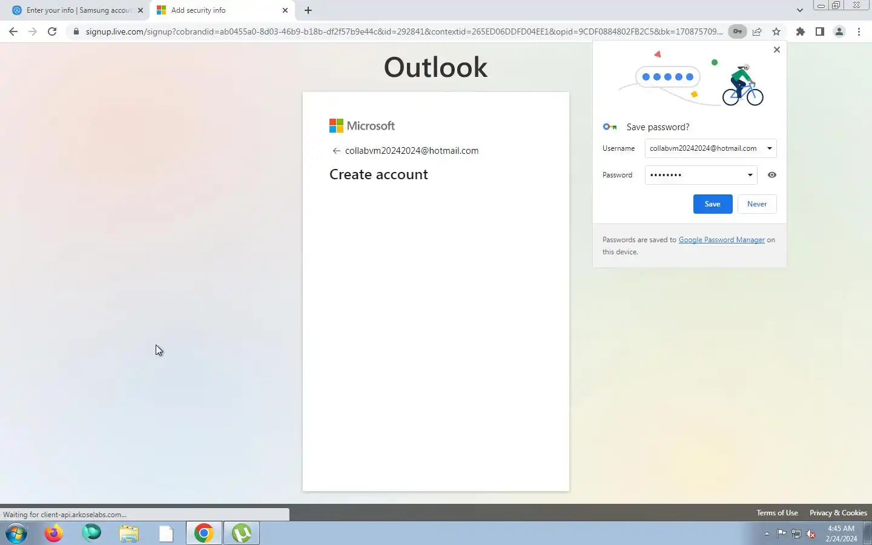Image resolution: width=872 pixels, height=545 pixels.
Task: Choose Never for saving password
Action: [x=757, y=204]
